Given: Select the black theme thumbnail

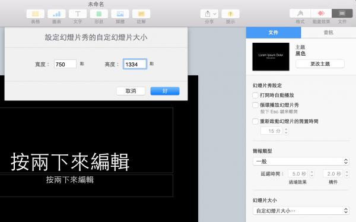Looking at the screenshot, I should click(271, 56).
